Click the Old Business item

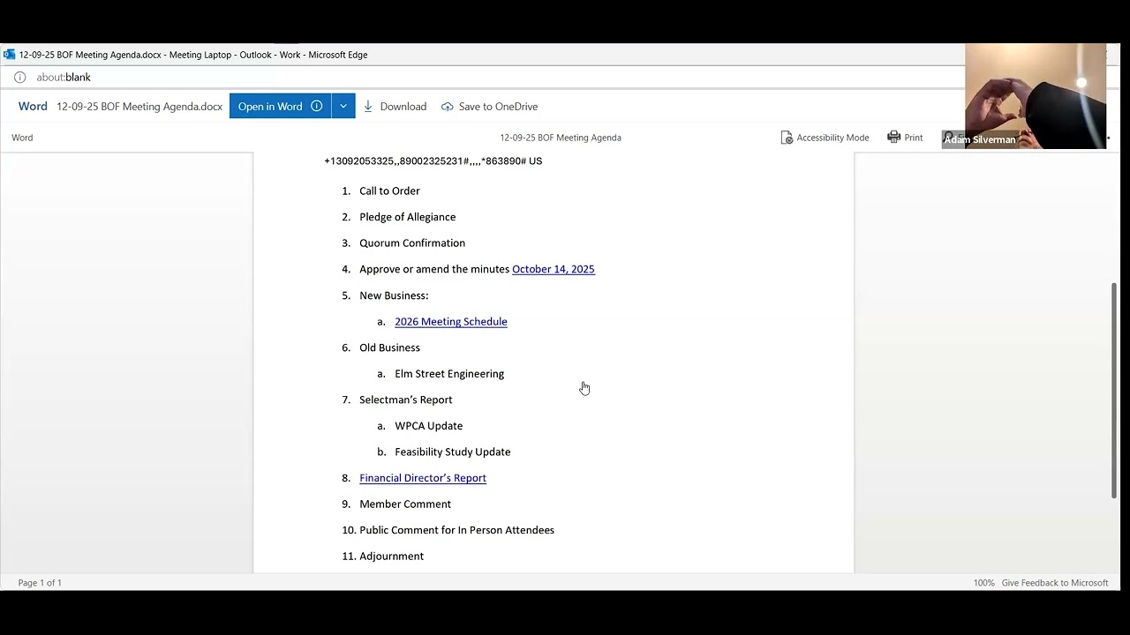(x=389, y=347)
